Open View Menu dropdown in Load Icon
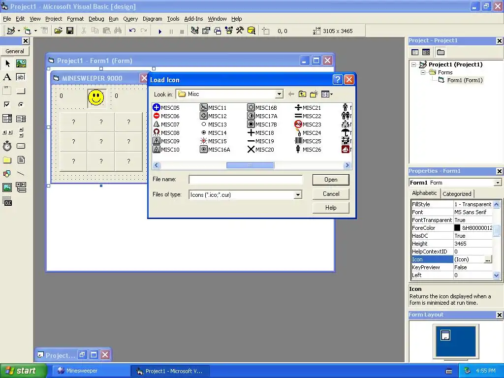This screenshot has height=378, width=504. click(327, 94)
